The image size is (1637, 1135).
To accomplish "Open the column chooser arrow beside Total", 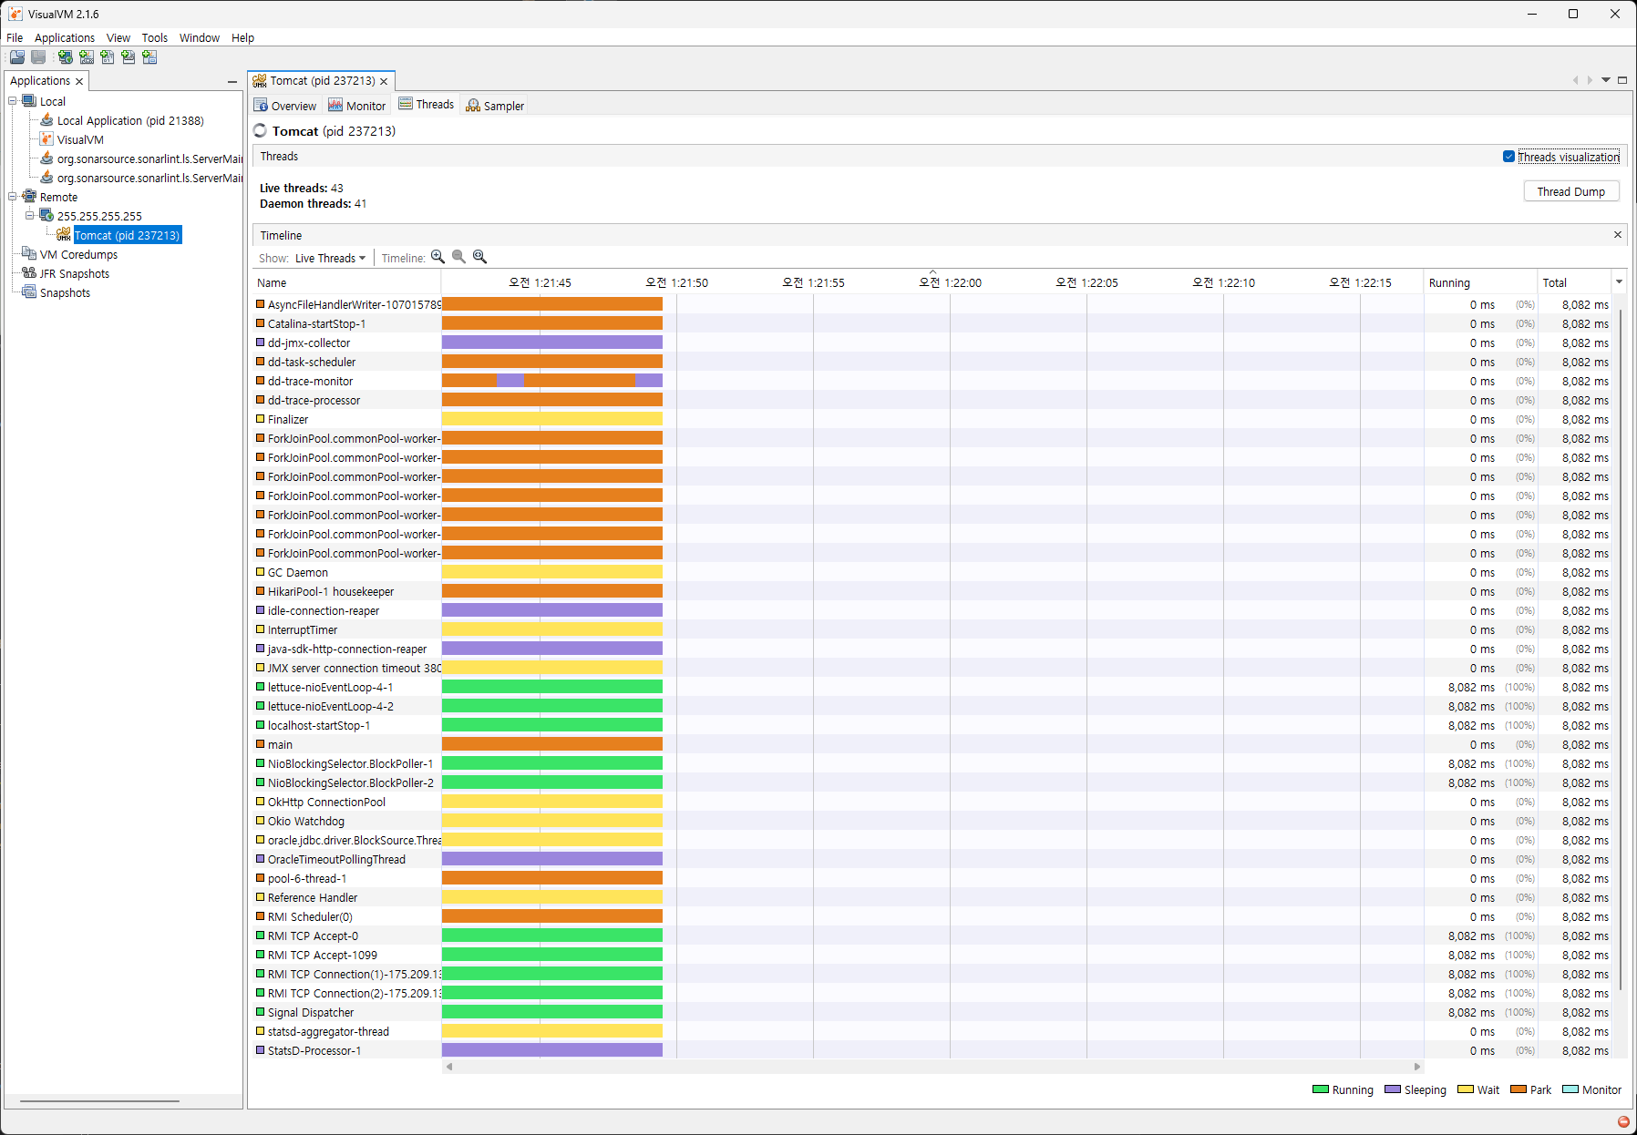I will [x=1619, y=282].
